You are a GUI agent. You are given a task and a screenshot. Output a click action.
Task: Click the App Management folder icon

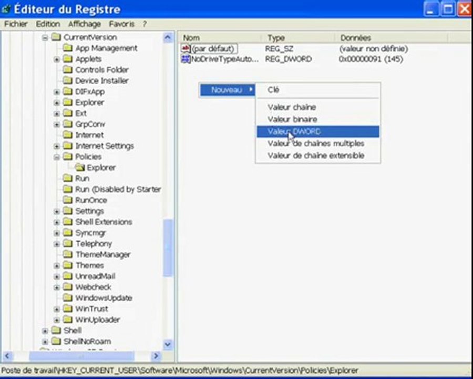click(68, 48)
